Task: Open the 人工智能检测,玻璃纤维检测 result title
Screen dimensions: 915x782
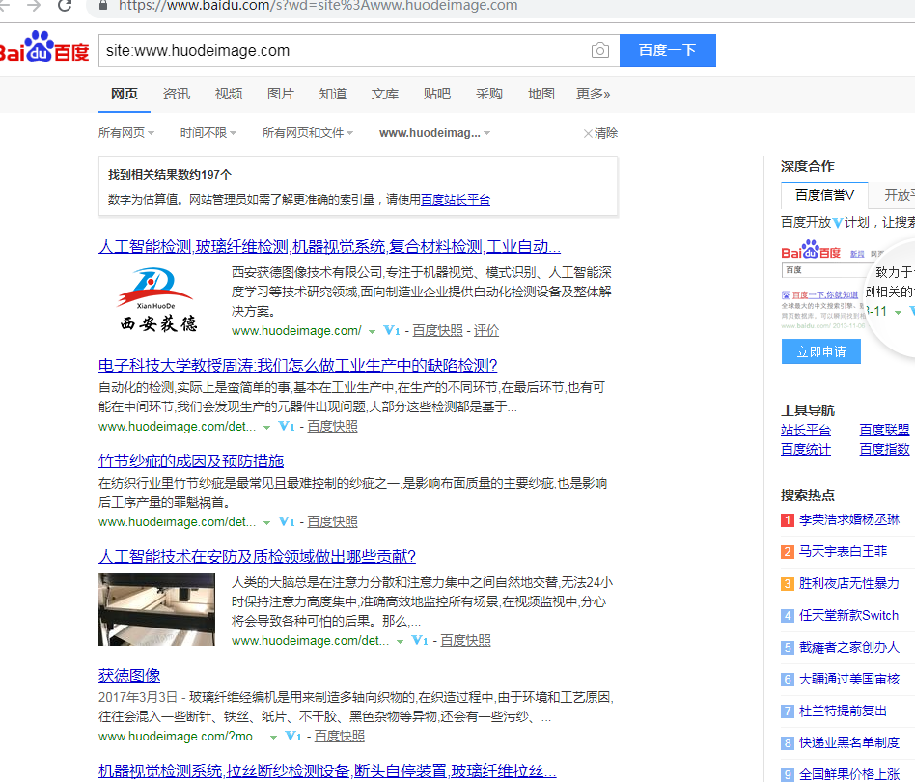Action: tap(329, 247)
